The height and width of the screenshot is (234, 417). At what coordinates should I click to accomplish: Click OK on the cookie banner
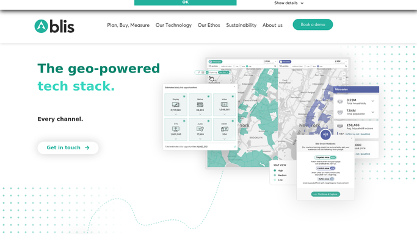186,2
